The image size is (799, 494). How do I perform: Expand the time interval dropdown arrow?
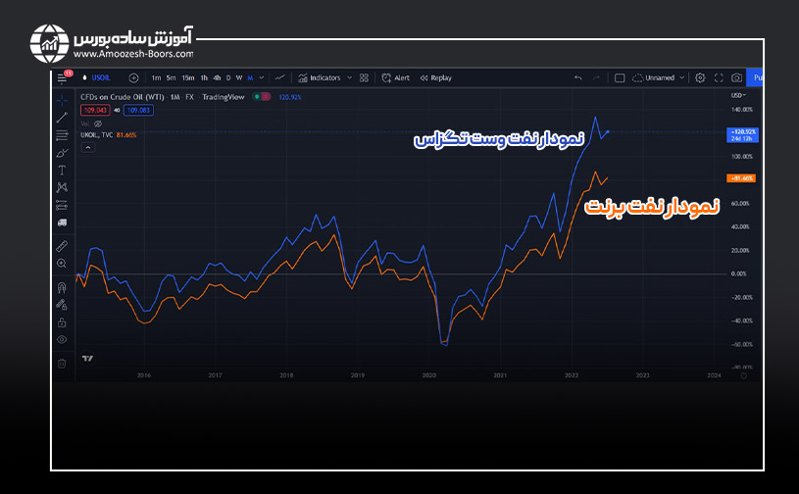(262, 77)
